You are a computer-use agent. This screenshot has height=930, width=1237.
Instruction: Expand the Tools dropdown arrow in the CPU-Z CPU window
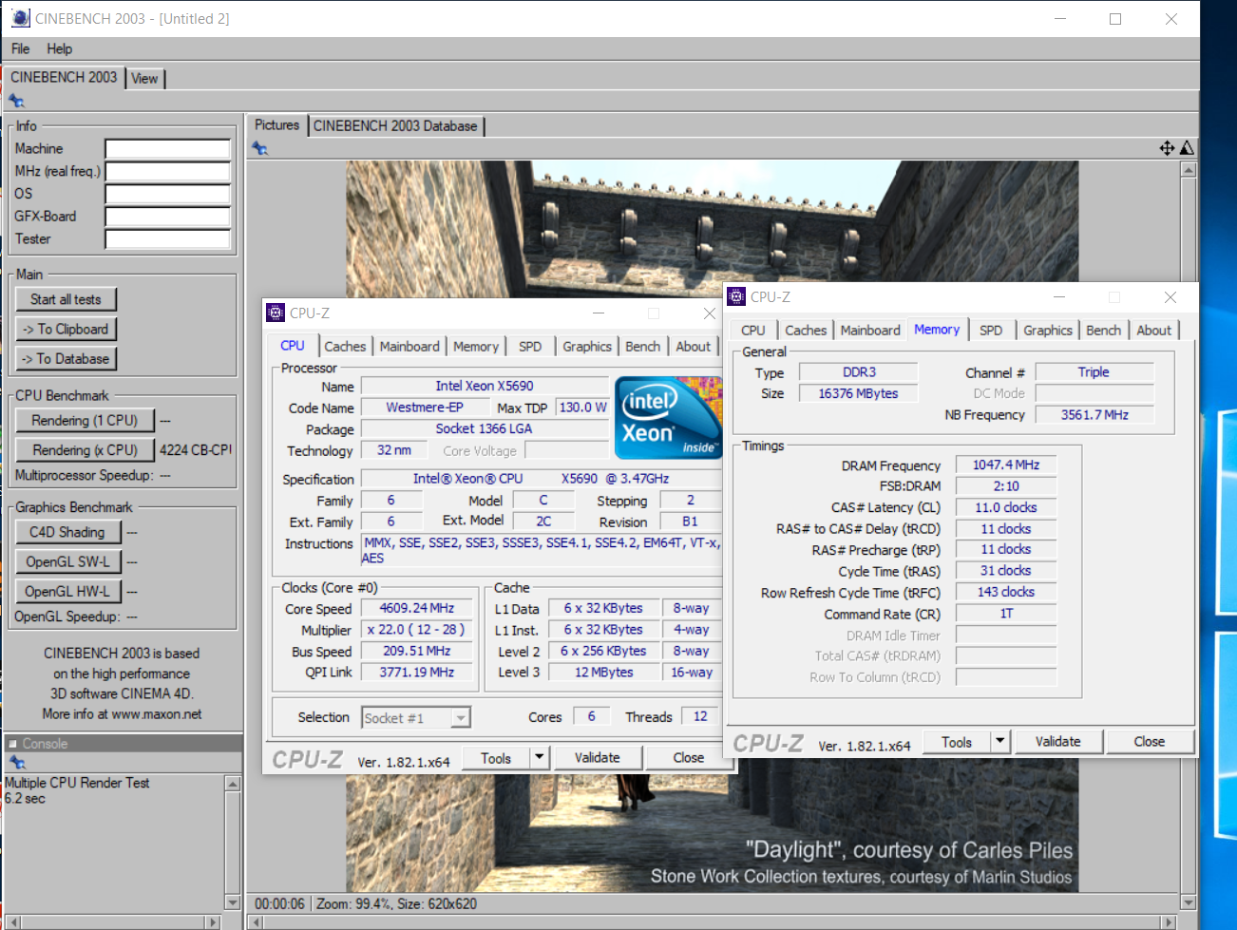tap(540, 758)
